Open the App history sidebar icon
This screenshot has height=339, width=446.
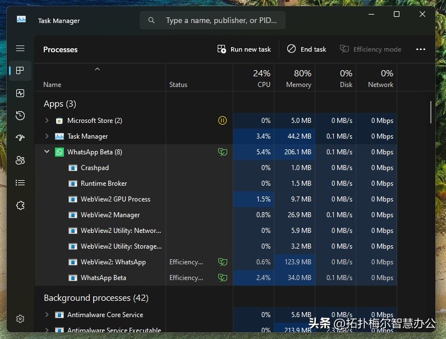20,115
